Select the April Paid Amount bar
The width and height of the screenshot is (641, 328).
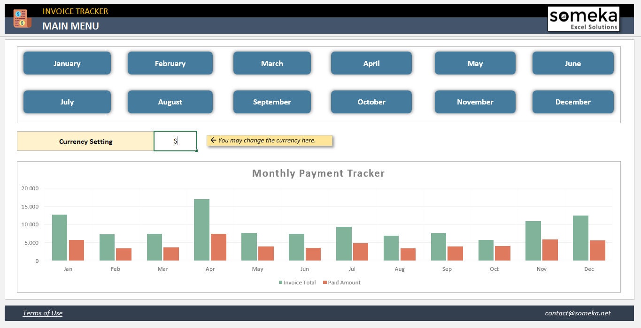click(x=218, y=247)
